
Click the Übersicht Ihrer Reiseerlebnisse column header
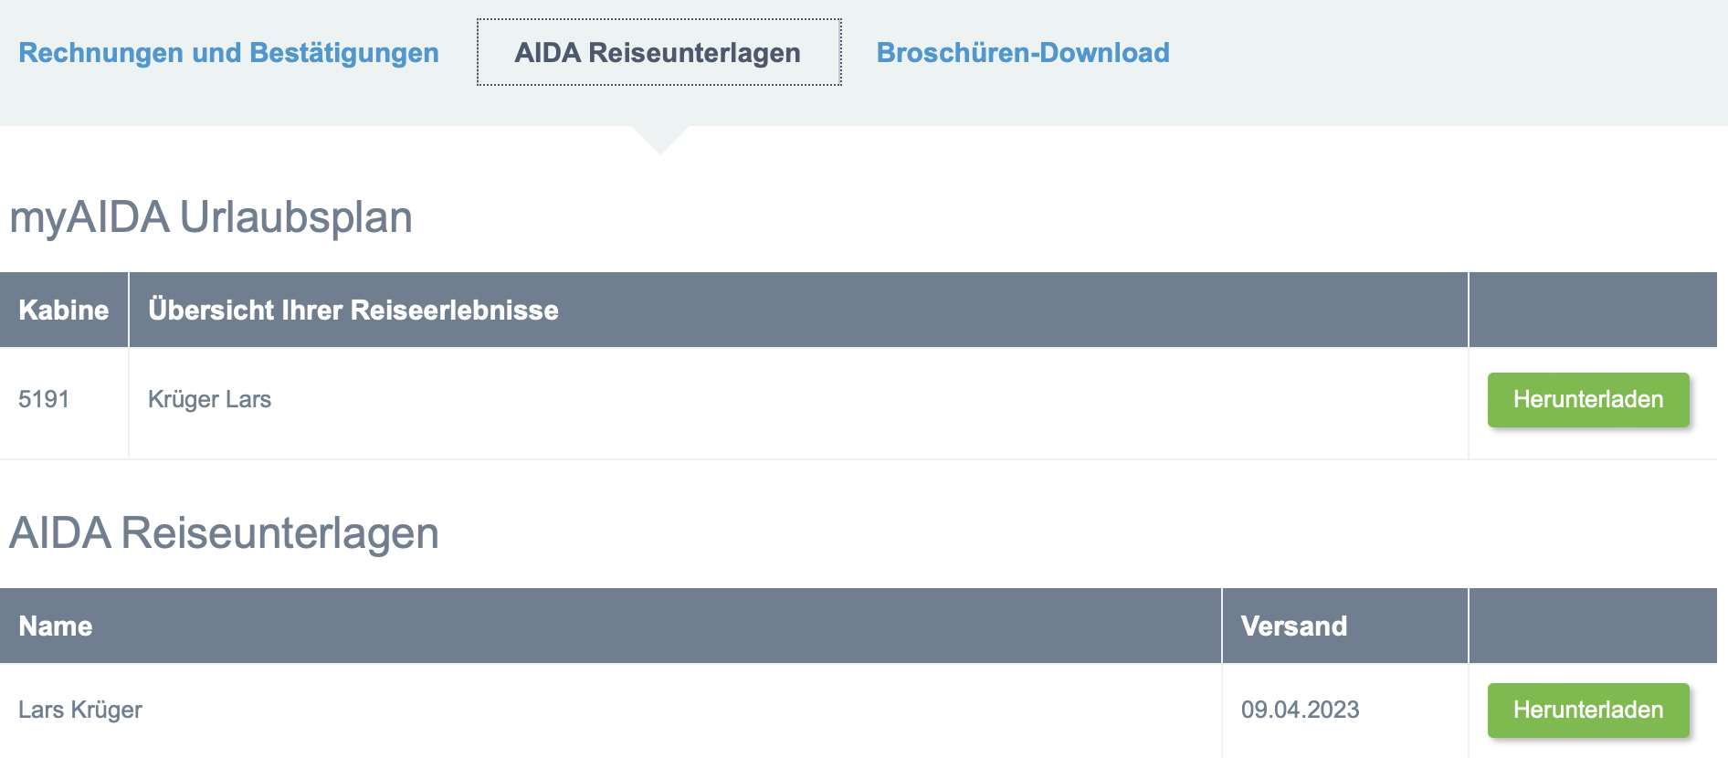[x=353, y=311]
